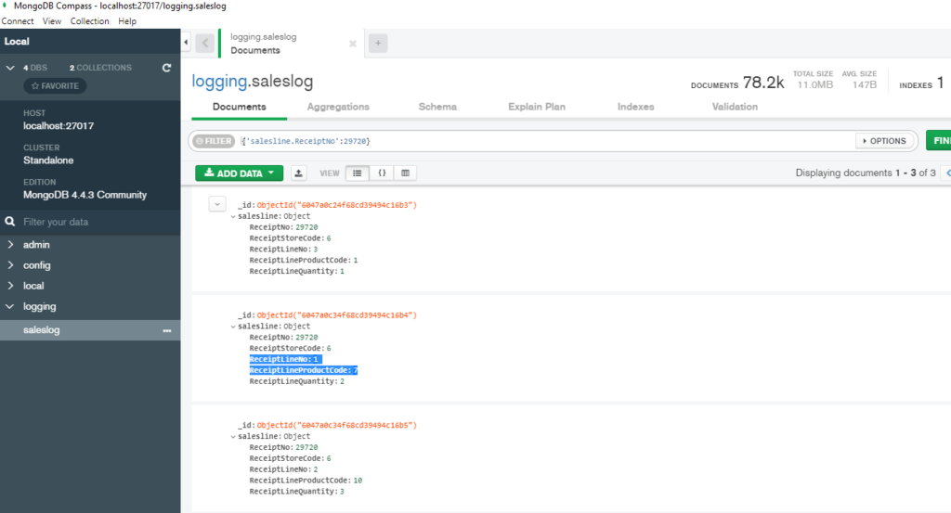Image resolution: width=951 pixels, height=513 pixels.
Task: Click highlighted ReceiptLineNo: 1 field
Action: pyautogui.click(x=285, y=359)
